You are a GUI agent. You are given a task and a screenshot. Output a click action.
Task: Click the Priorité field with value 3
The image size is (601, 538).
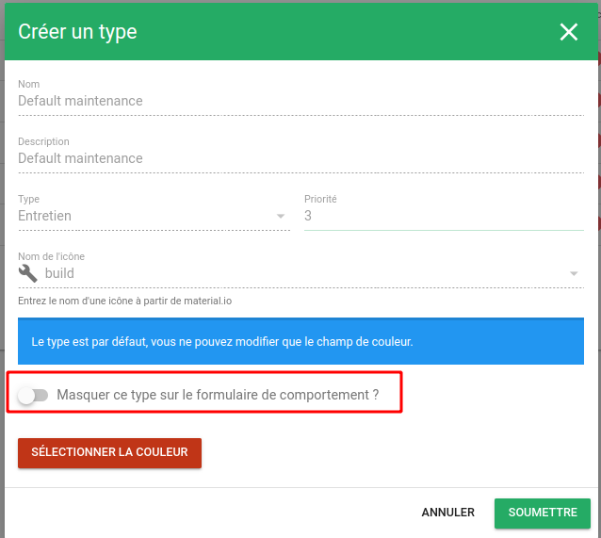(x=444, y=216)
